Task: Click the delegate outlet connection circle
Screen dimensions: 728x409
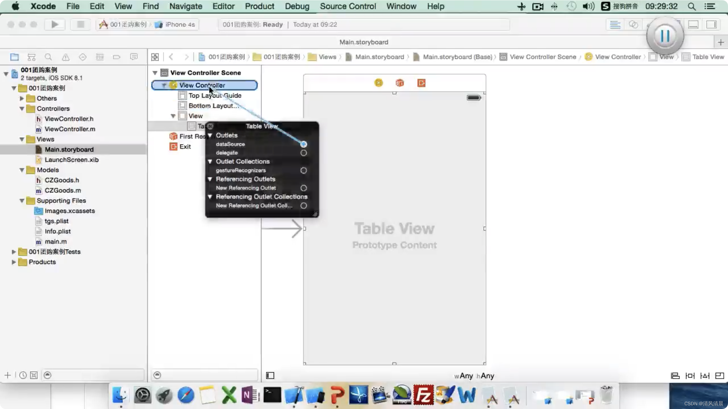Action: [x=303, y=153]
